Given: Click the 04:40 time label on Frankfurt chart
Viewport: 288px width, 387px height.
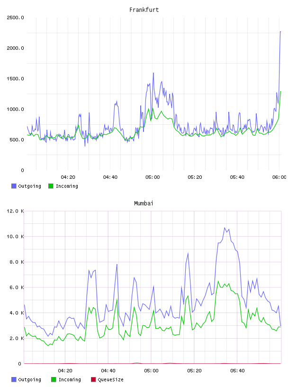Looking at the screenshot, I should tap(110, 177).
